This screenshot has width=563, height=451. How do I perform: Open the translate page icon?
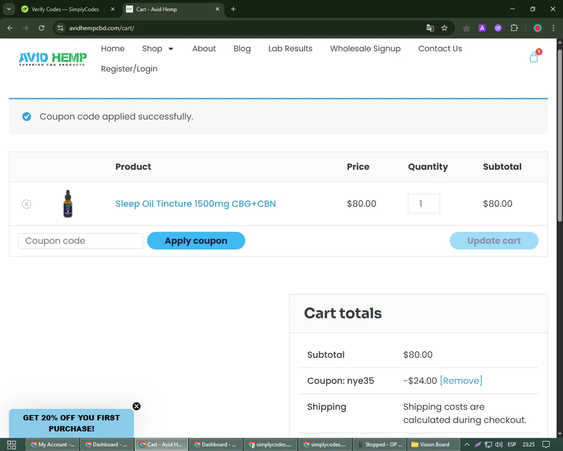click(x=430, y=28)
